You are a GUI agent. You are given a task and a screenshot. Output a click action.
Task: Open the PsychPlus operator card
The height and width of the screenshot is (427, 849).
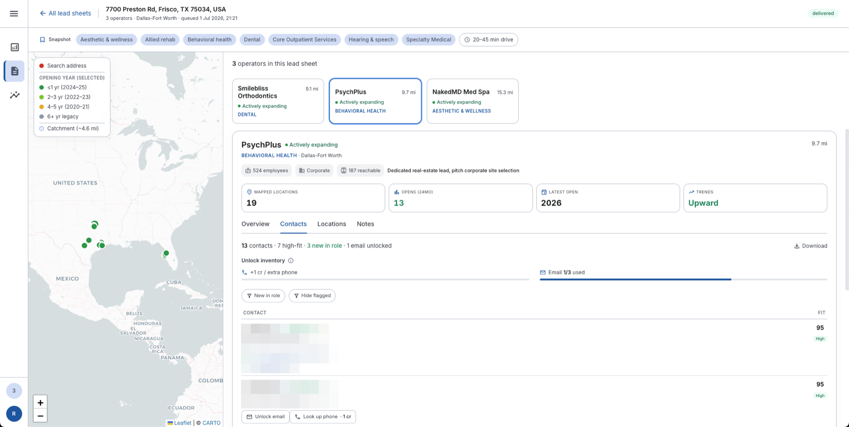[x=375, y=101]
